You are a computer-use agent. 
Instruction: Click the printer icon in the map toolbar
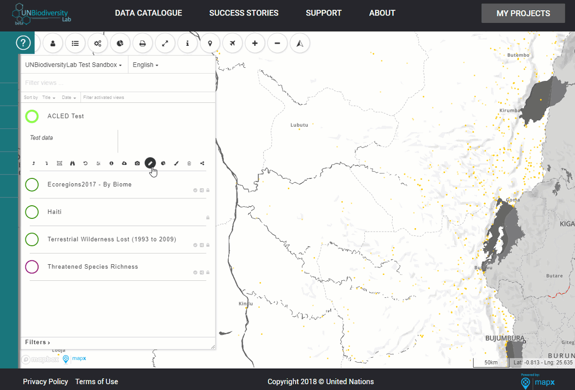[142, 43]
